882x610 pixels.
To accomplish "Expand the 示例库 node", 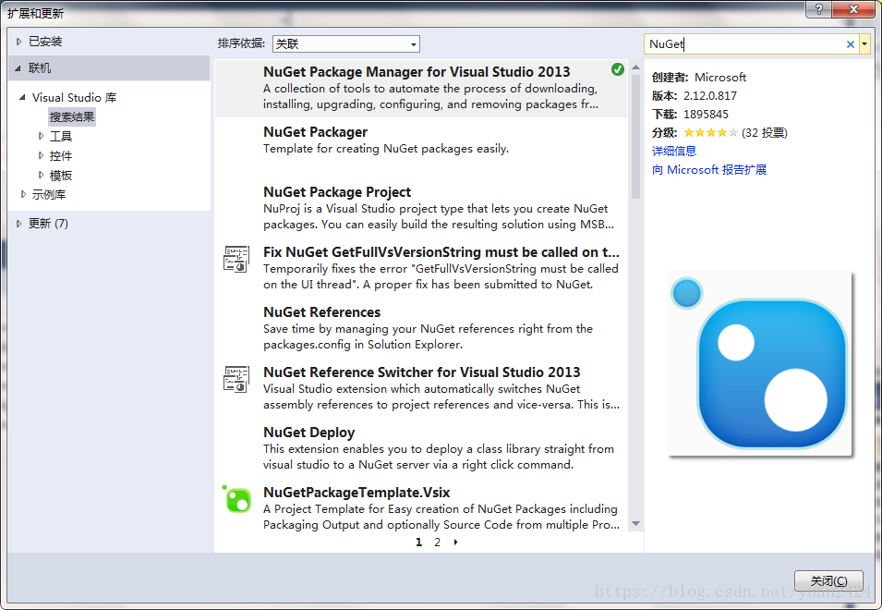I will [x=23, y=194].
